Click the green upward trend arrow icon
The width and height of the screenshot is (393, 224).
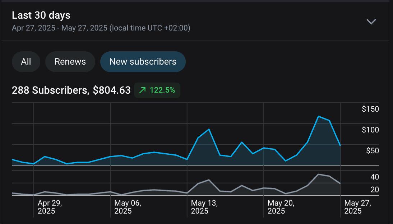point(142,90)
